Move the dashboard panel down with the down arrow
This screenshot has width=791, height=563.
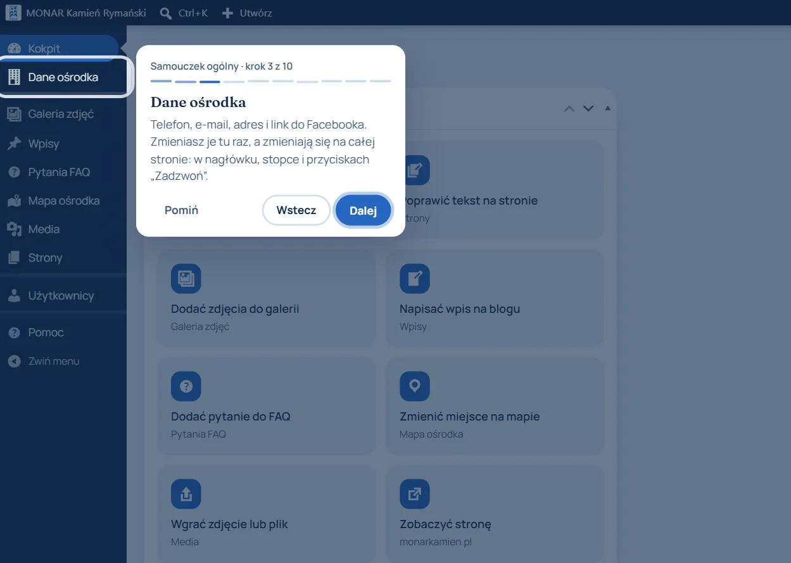(588, 108)
